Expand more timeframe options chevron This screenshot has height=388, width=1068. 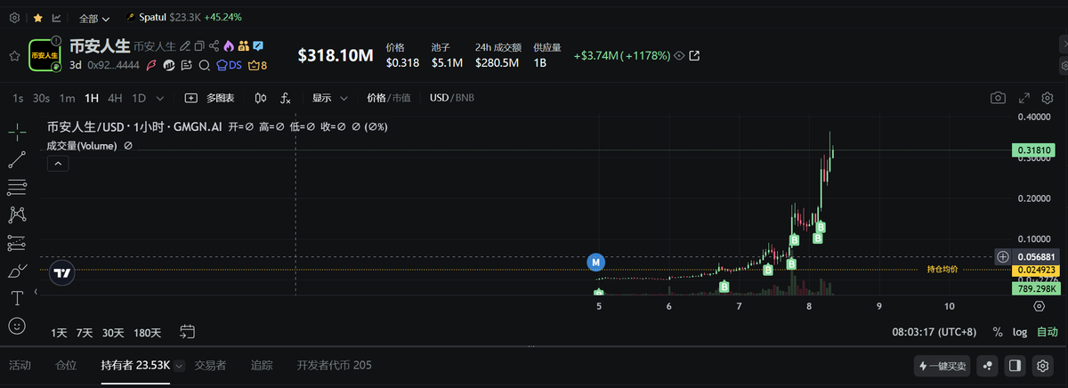point(160,98)
